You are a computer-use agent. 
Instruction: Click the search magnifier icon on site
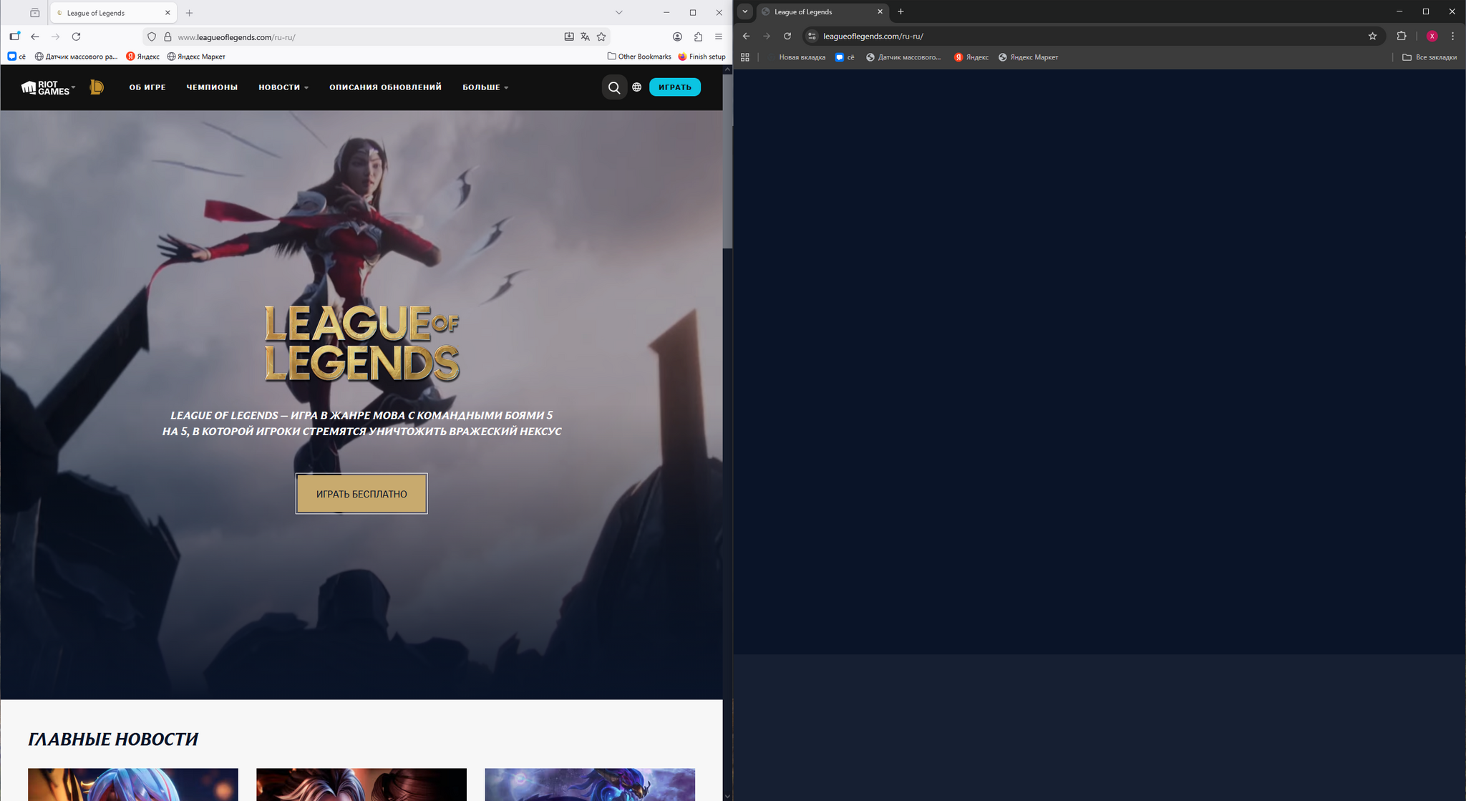pos(613,87)
